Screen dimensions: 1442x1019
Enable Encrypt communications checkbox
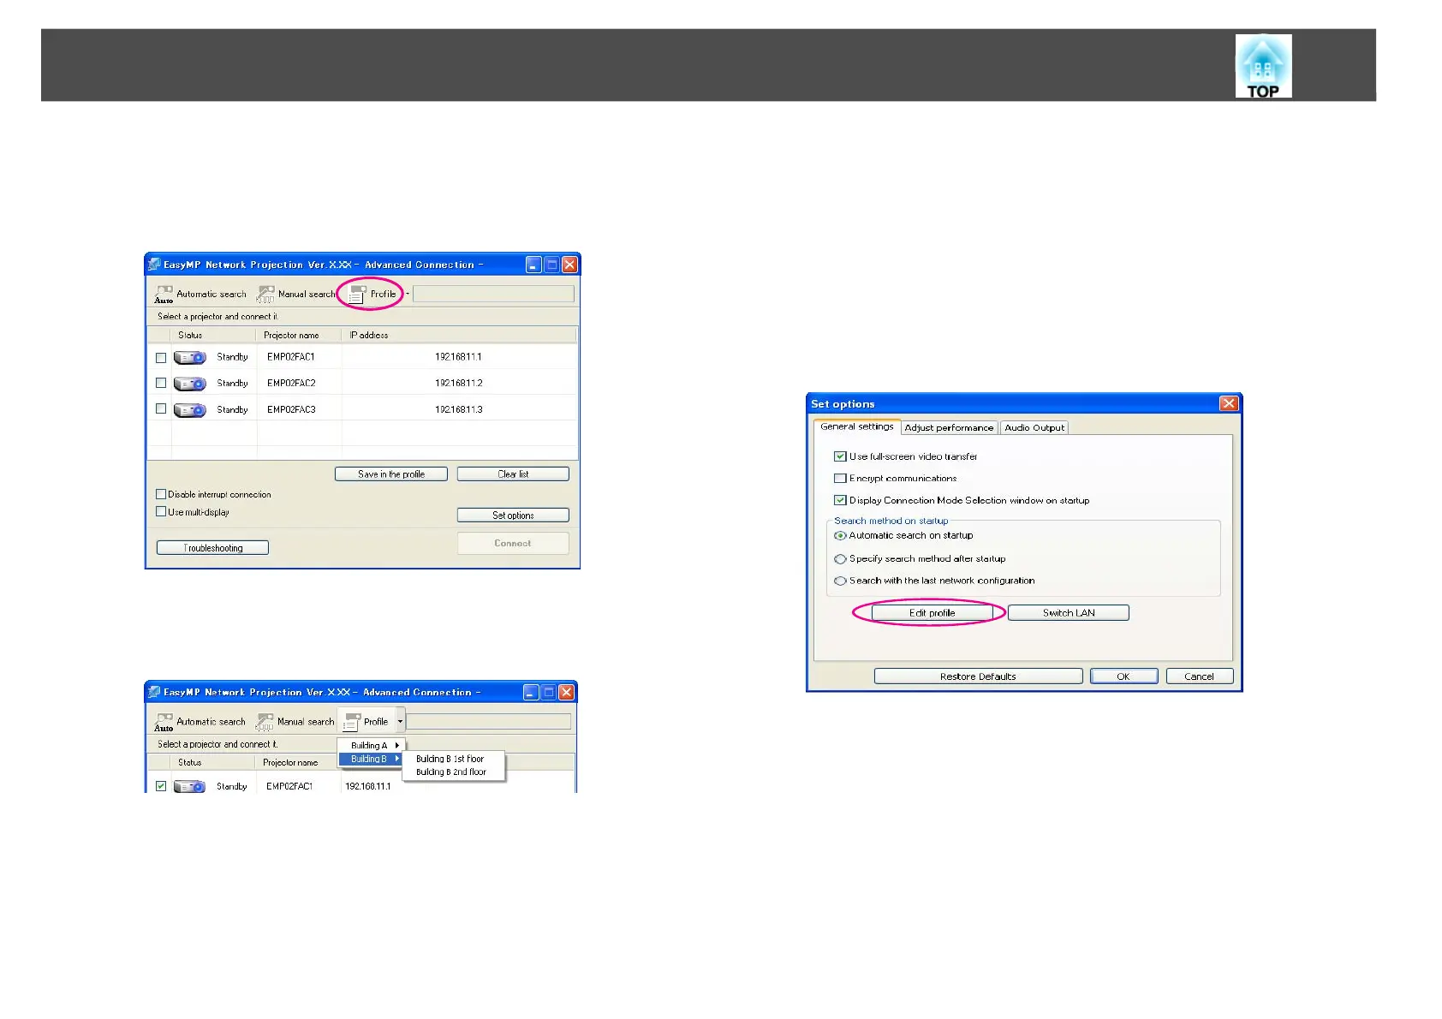[840, 478]
